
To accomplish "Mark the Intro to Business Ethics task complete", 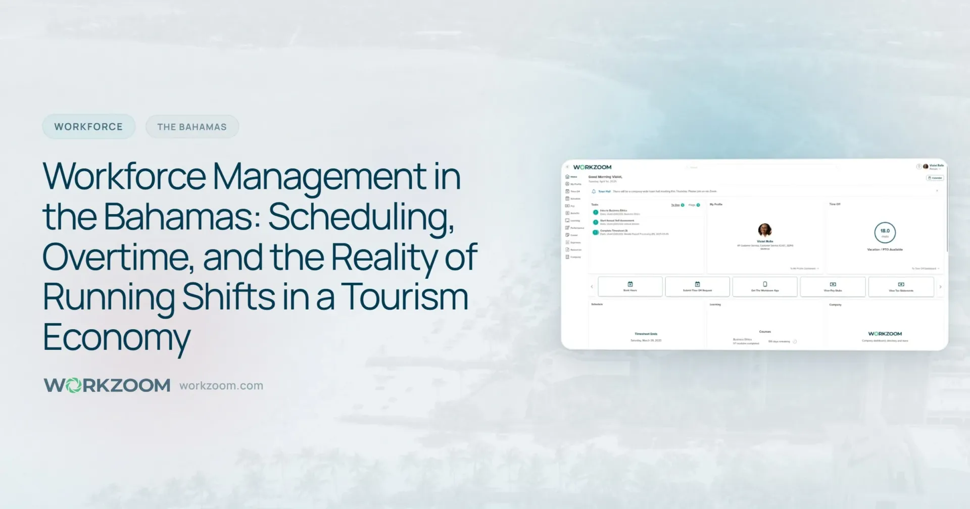I will (x=596, y=212).
